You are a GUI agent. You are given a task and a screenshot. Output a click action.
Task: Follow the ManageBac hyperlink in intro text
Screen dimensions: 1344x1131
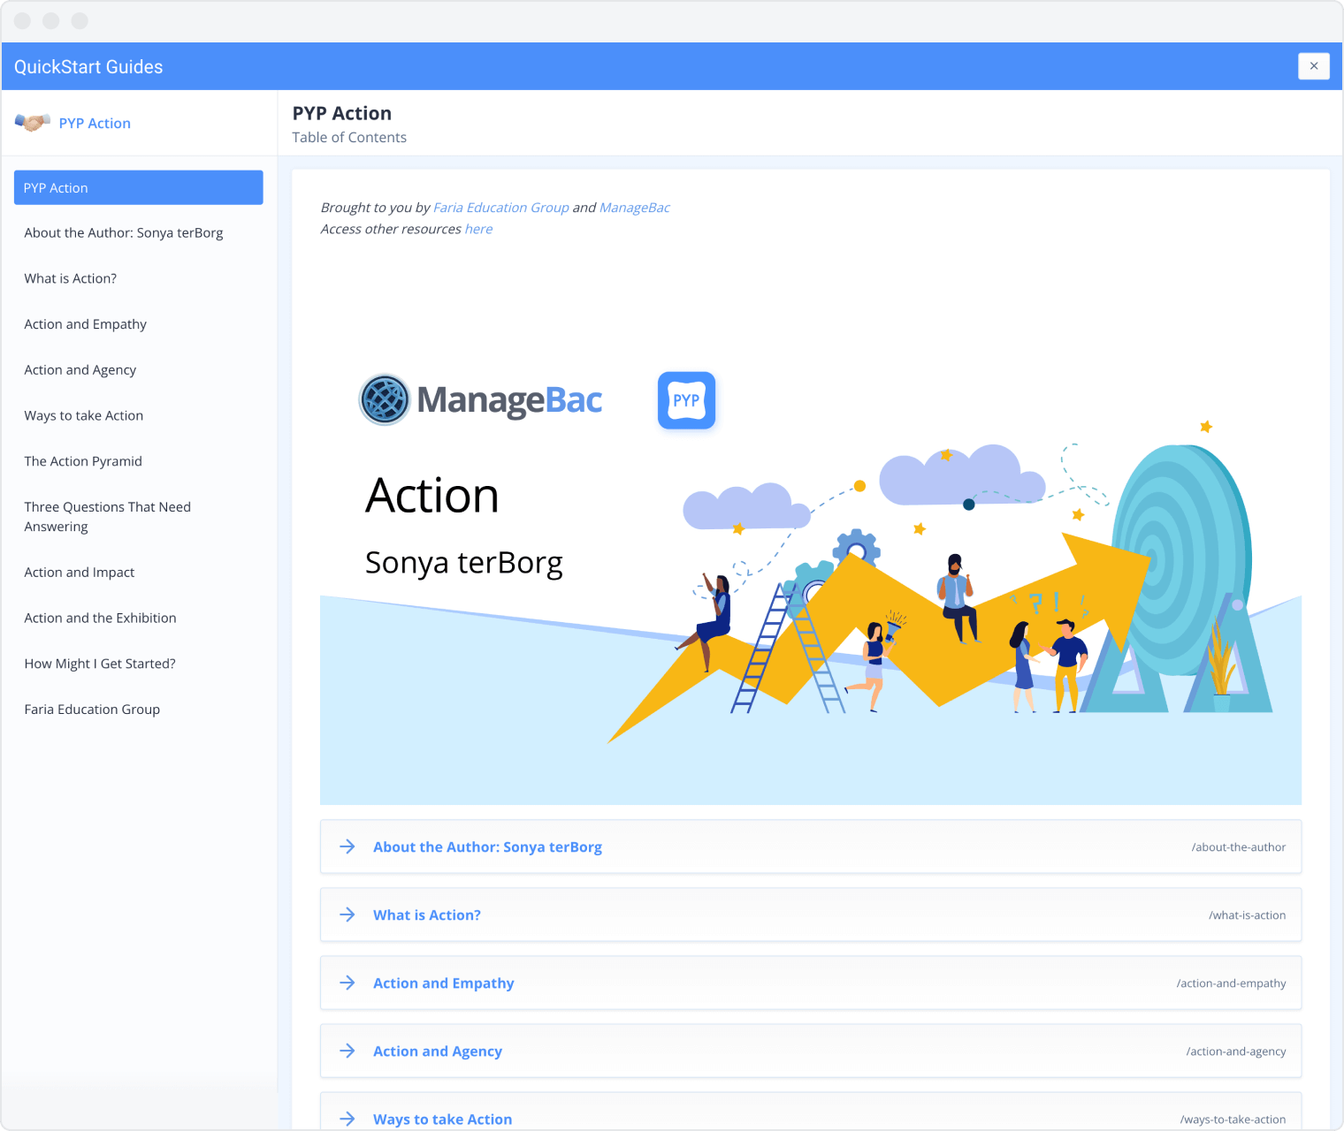(x=635, y=208)
